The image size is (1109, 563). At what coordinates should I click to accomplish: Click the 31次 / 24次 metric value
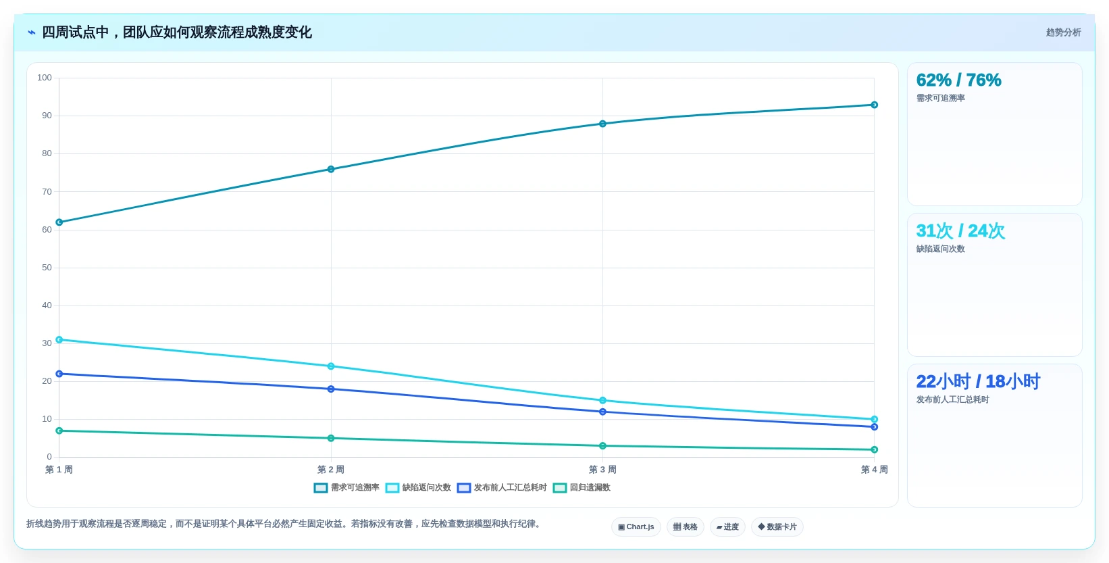(x=960, y=231)
